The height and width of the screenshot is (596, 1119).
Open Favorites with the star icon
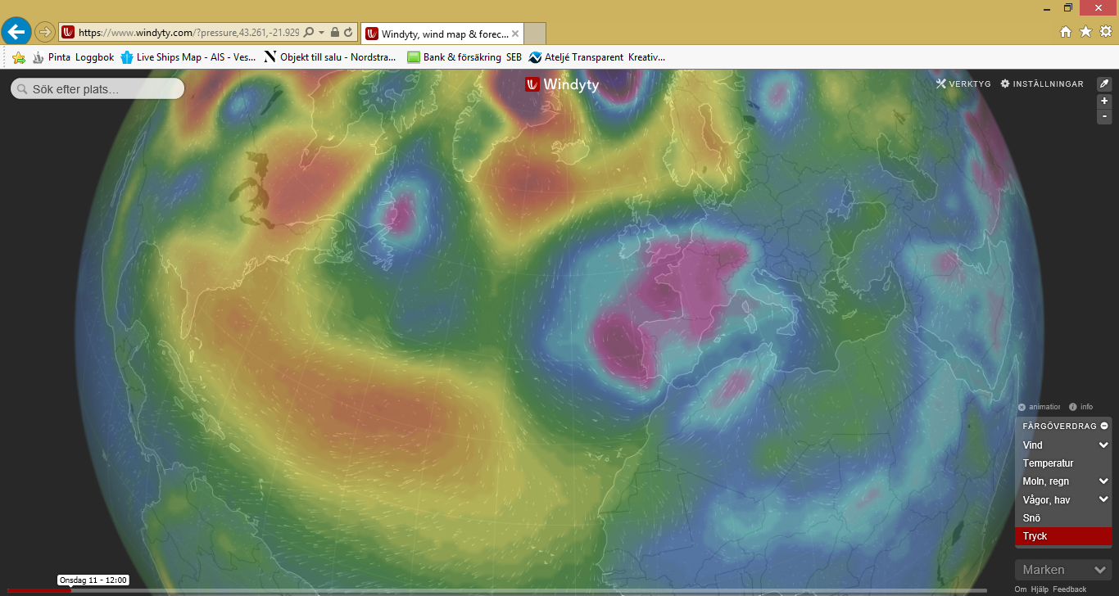(1085, 32)
